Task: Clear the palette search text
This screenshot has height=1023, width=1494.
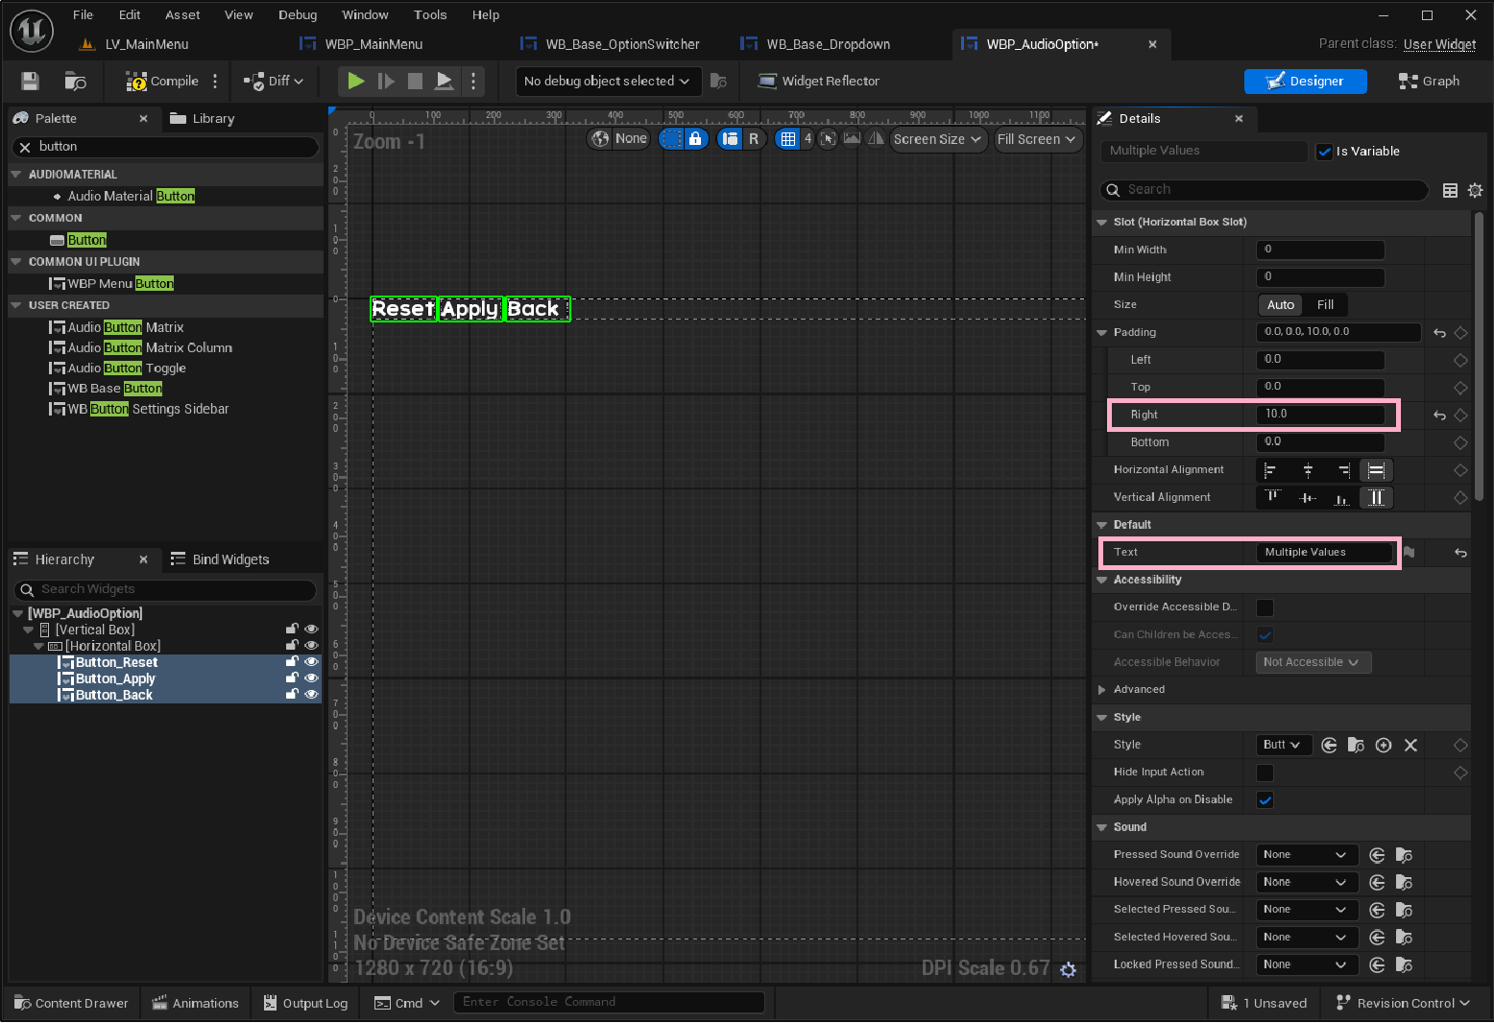Action: point(25,147)
